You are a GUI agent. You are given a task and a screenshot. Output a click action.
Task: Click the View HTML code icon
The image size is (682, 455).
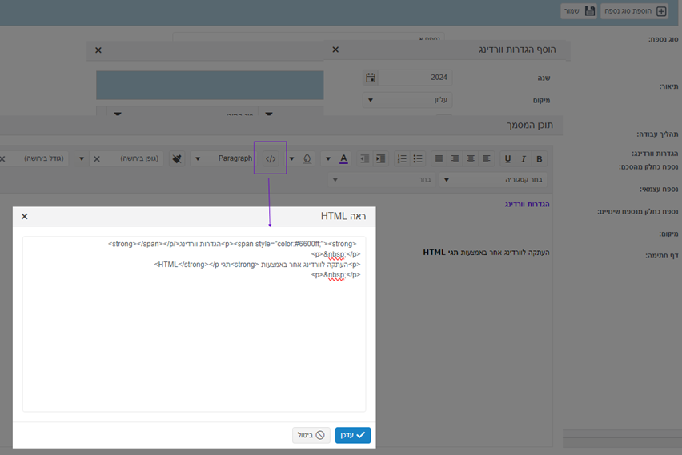(x=271, y=158)
